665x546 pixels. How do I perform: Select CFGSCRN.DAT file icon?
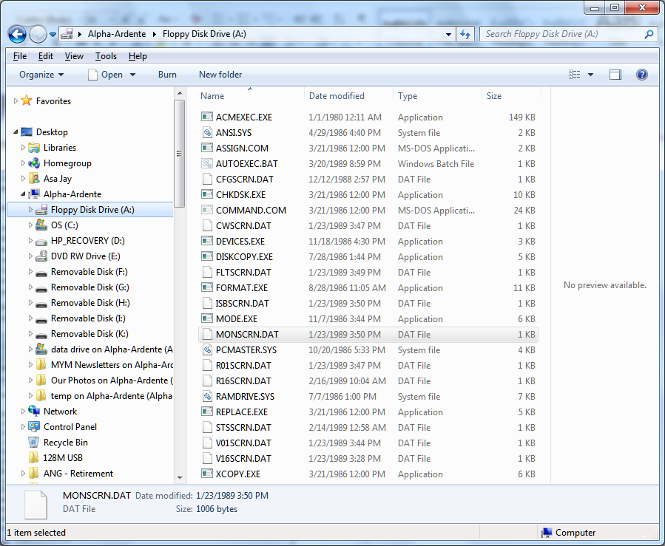click(207, 180)
